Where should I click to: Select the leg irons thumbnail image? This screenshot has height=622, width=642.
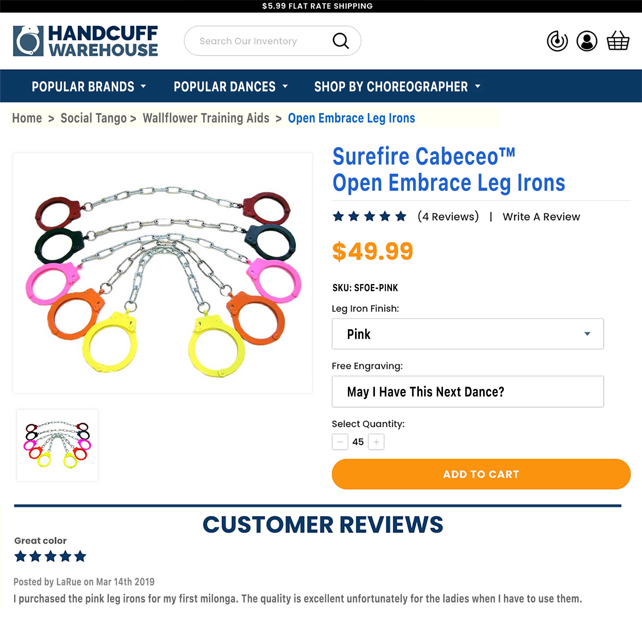(57, 445)
